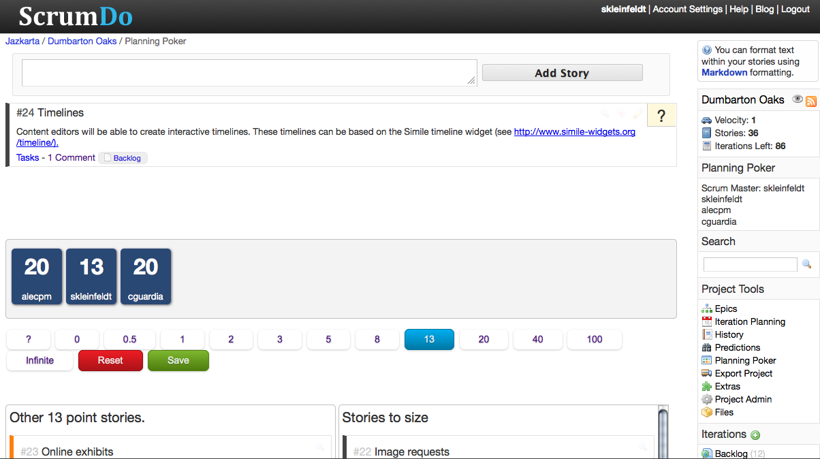Open Iteration Planning

pos(749,321)
